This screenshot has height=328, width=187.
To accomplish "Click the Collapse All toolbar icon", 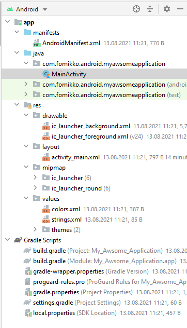I will pos(150,9).
